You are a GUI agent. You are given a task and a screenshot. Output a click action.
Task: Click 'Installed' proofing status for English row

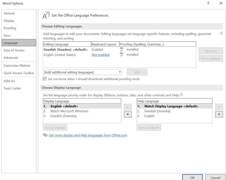tap(132, 55)
